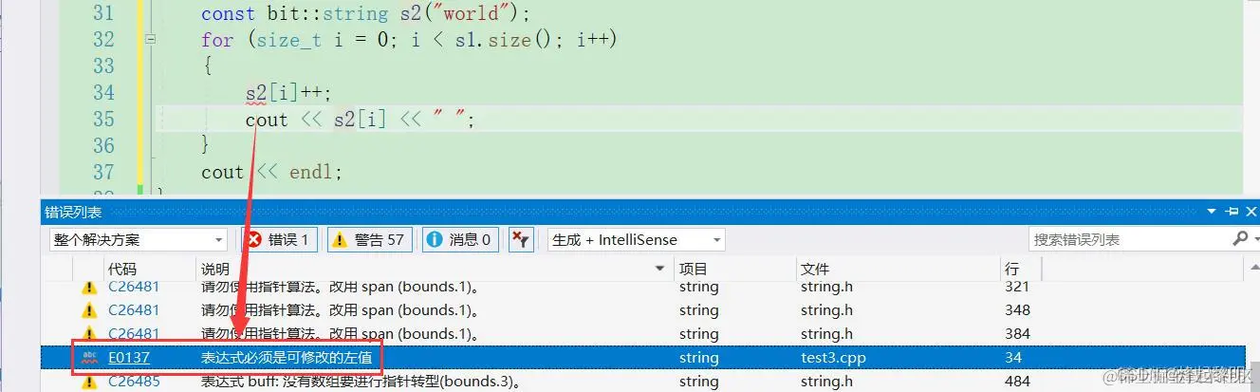Viewport: 1260px width, 392px height.
Task: Click the warning icon in the line 348 row
Action: pos(89,309)
